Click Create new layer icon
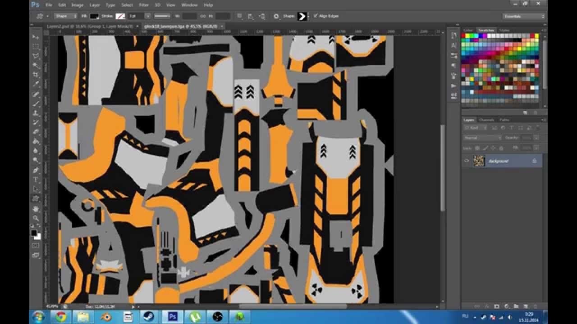This screenshot has width=577, height=324. click(526, 306)
